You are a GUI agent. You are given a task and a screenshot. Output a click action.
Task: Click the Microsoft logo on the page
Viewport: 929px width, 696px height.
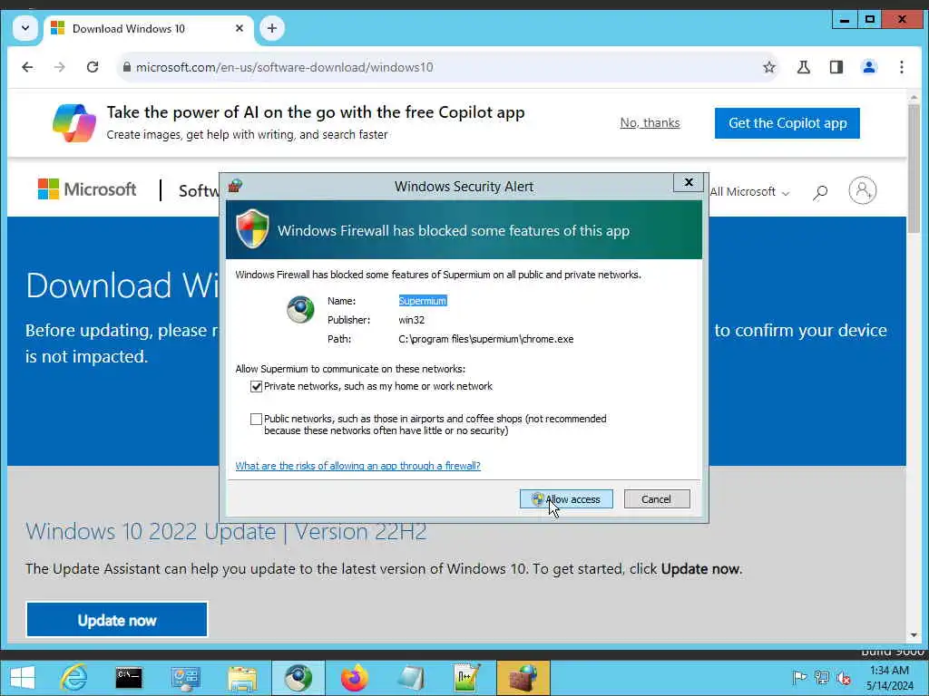[87, 189]
